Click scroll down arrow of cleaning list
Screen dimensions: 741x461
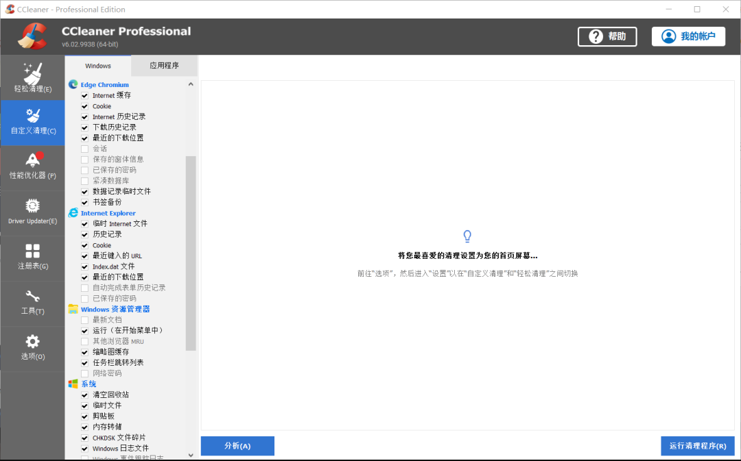[191, 456]
